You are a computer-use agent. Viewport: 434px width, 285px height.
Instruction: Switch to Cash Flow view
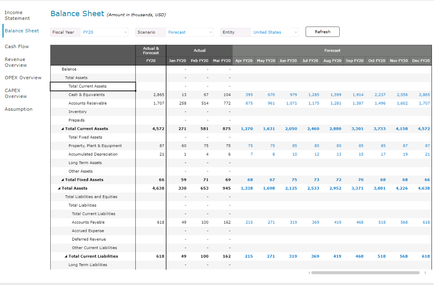(17, 46)
